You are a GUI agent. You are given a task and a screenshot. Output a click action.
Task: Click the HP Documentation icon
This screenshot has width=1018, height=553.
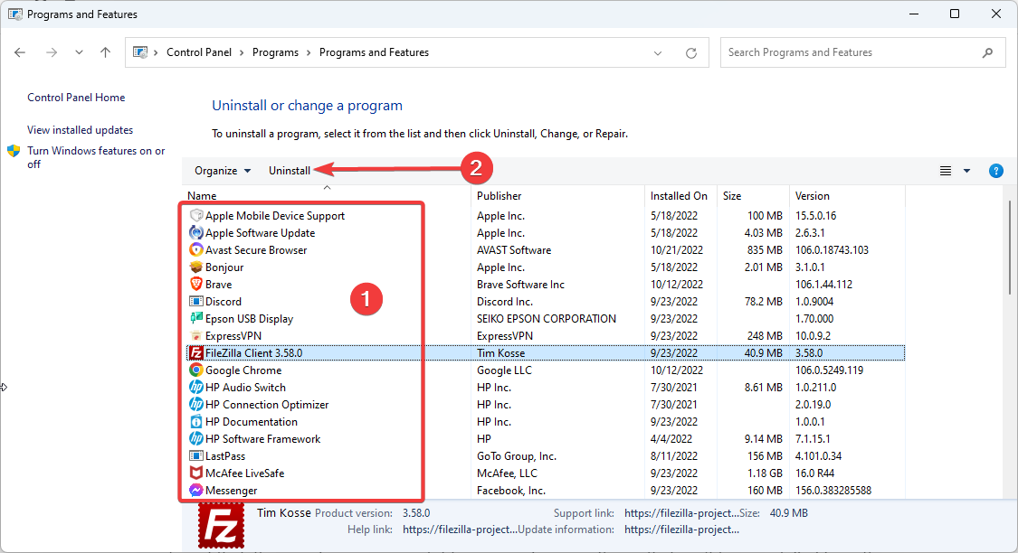(x=196, y=421)
